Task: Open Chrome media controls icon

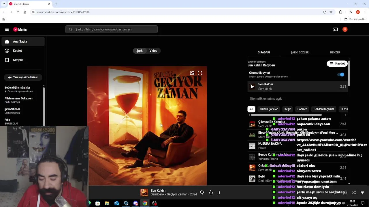Action: point(351,12)
